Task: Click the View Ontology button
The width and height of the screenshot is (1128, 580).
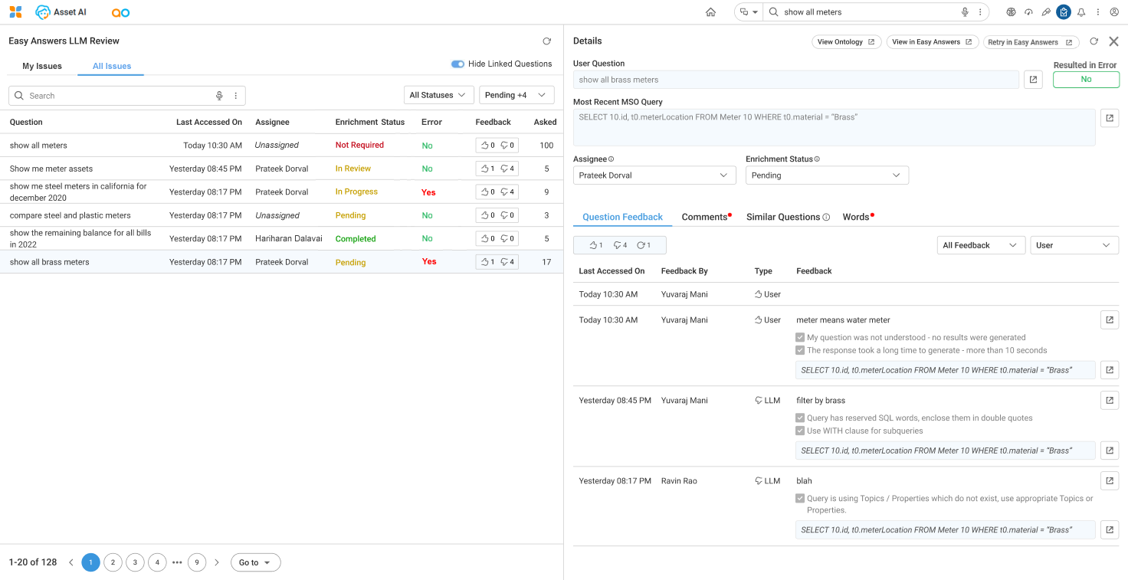Action: click(846, 42)
